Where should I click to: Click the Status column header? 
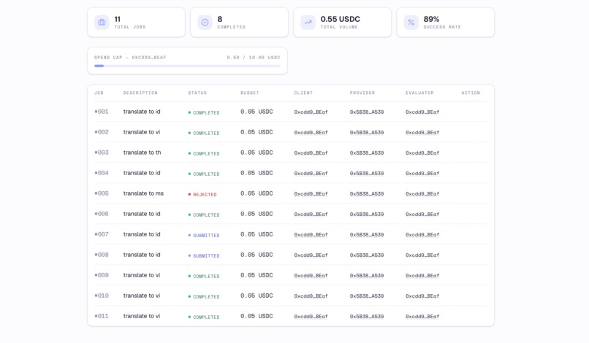coord(197,93)
